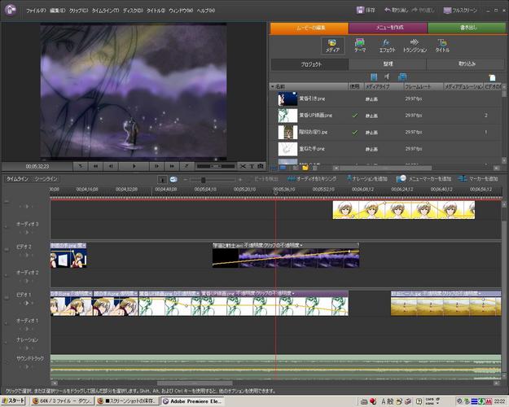Open the ヘルプ (Help) menu
The image size is (509, 407).
tap(206, 11)
